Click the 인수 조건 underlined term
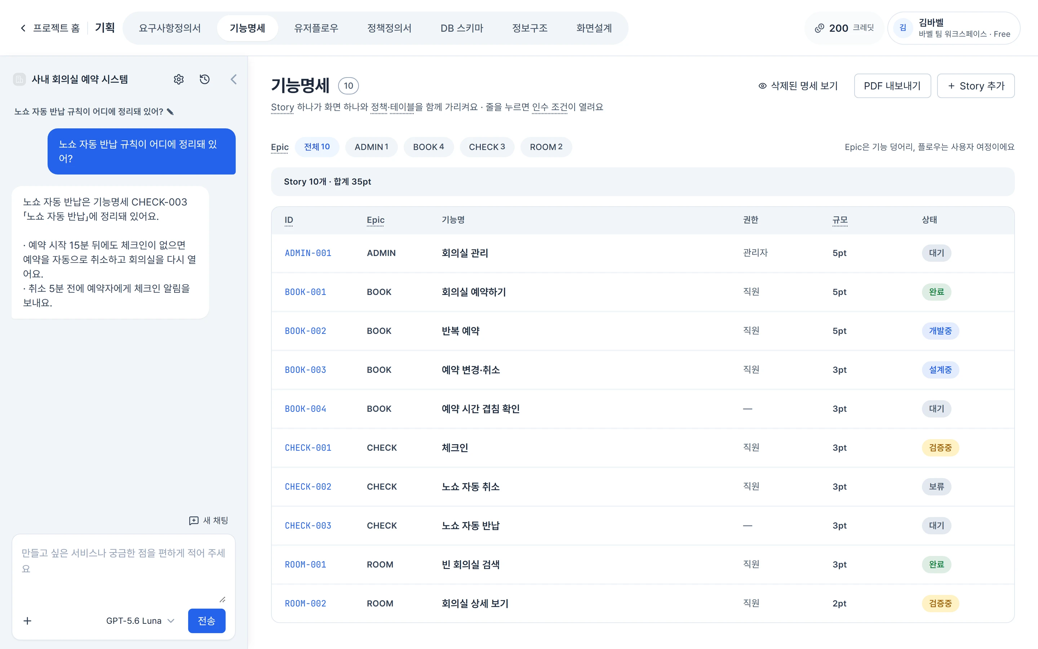Screen dimensions: 1038x649 [549, 107]
